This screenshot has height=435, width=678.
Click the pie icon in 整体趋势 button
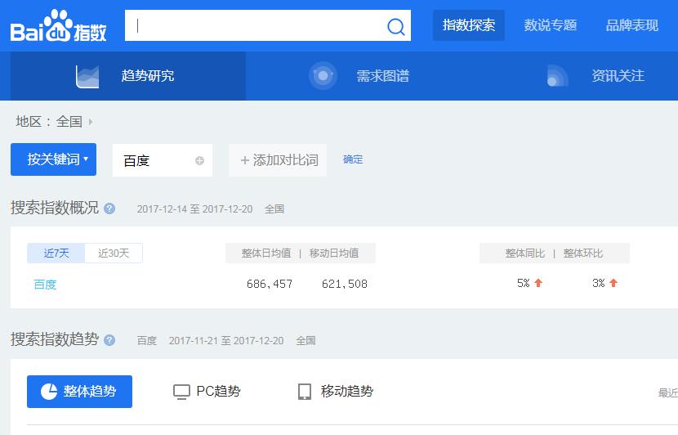(49, 392)
